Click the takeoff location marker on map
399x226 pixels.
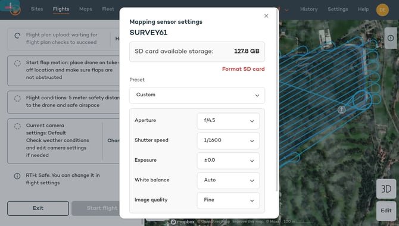[341, 110]
